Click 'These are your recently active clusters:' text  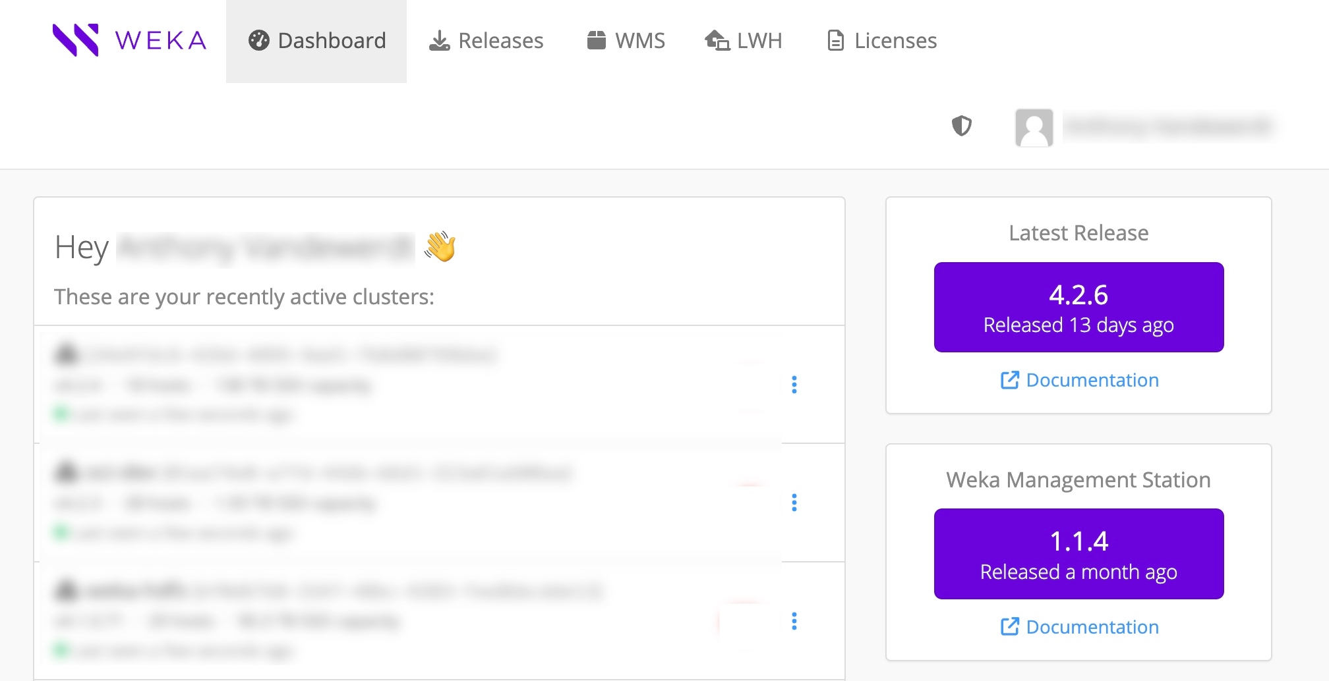(x=244, y=297)
